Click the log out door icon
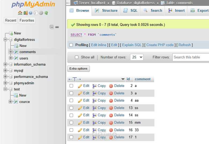The image size is (209, 144). tap(25, 13)
